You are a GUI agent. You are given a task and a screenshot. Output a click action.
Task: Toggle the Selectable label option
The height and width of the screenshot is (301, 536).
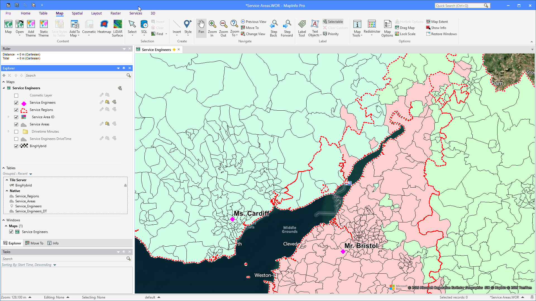click(333, 22)
